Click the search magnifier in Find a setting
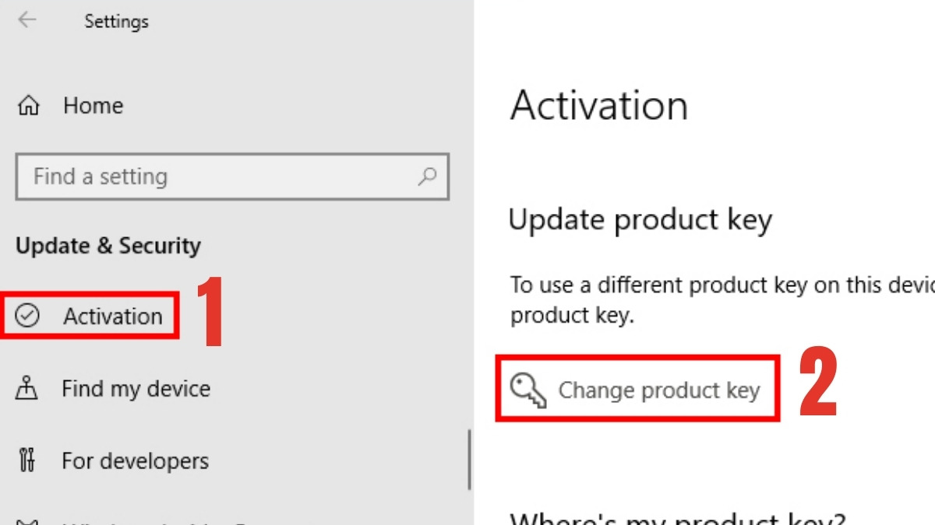The width and height of the screenshot is (935, 525). click(425, 177)
